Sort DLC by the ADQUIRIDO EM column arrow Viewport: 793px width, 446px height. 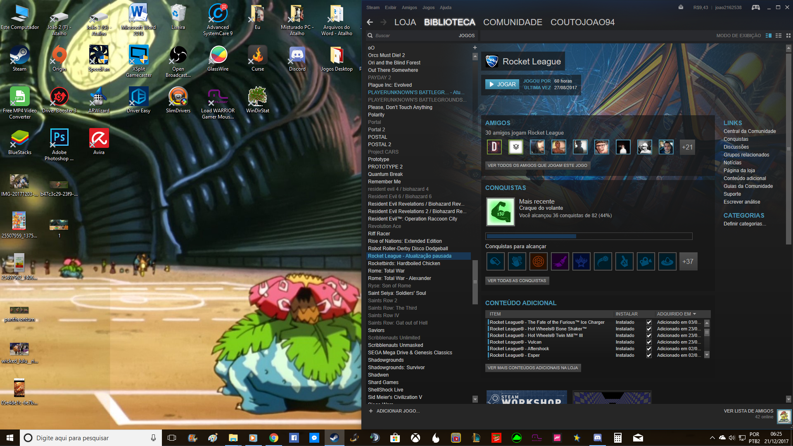pyautogui.click(x=694, y=314)
